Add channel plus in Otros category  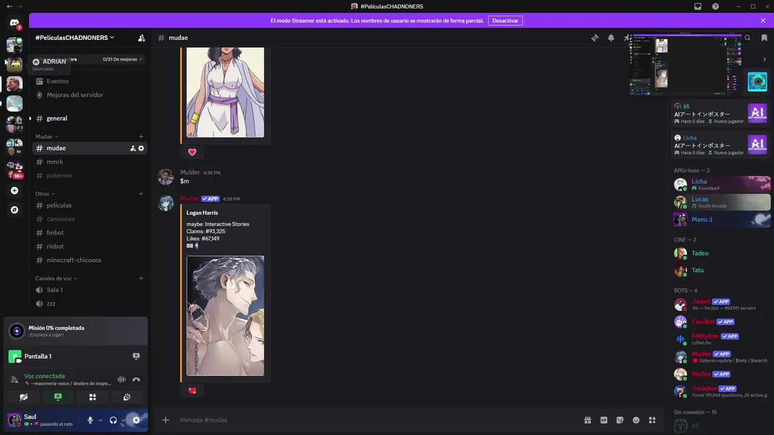pos(141,194)
